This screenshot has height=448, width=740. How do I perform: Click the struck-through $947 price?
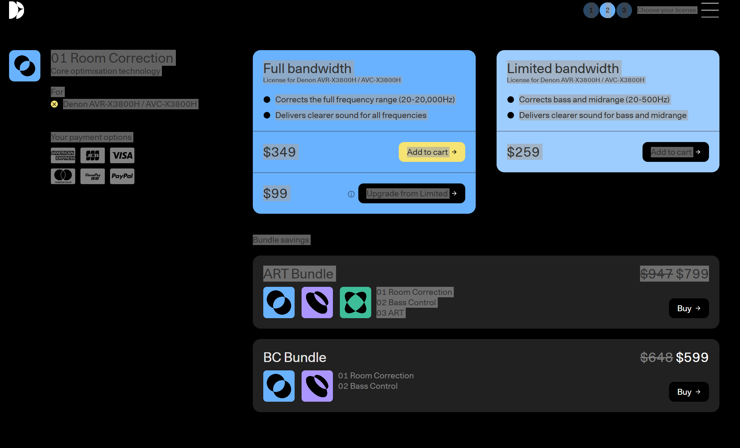(x=656, y=274)
